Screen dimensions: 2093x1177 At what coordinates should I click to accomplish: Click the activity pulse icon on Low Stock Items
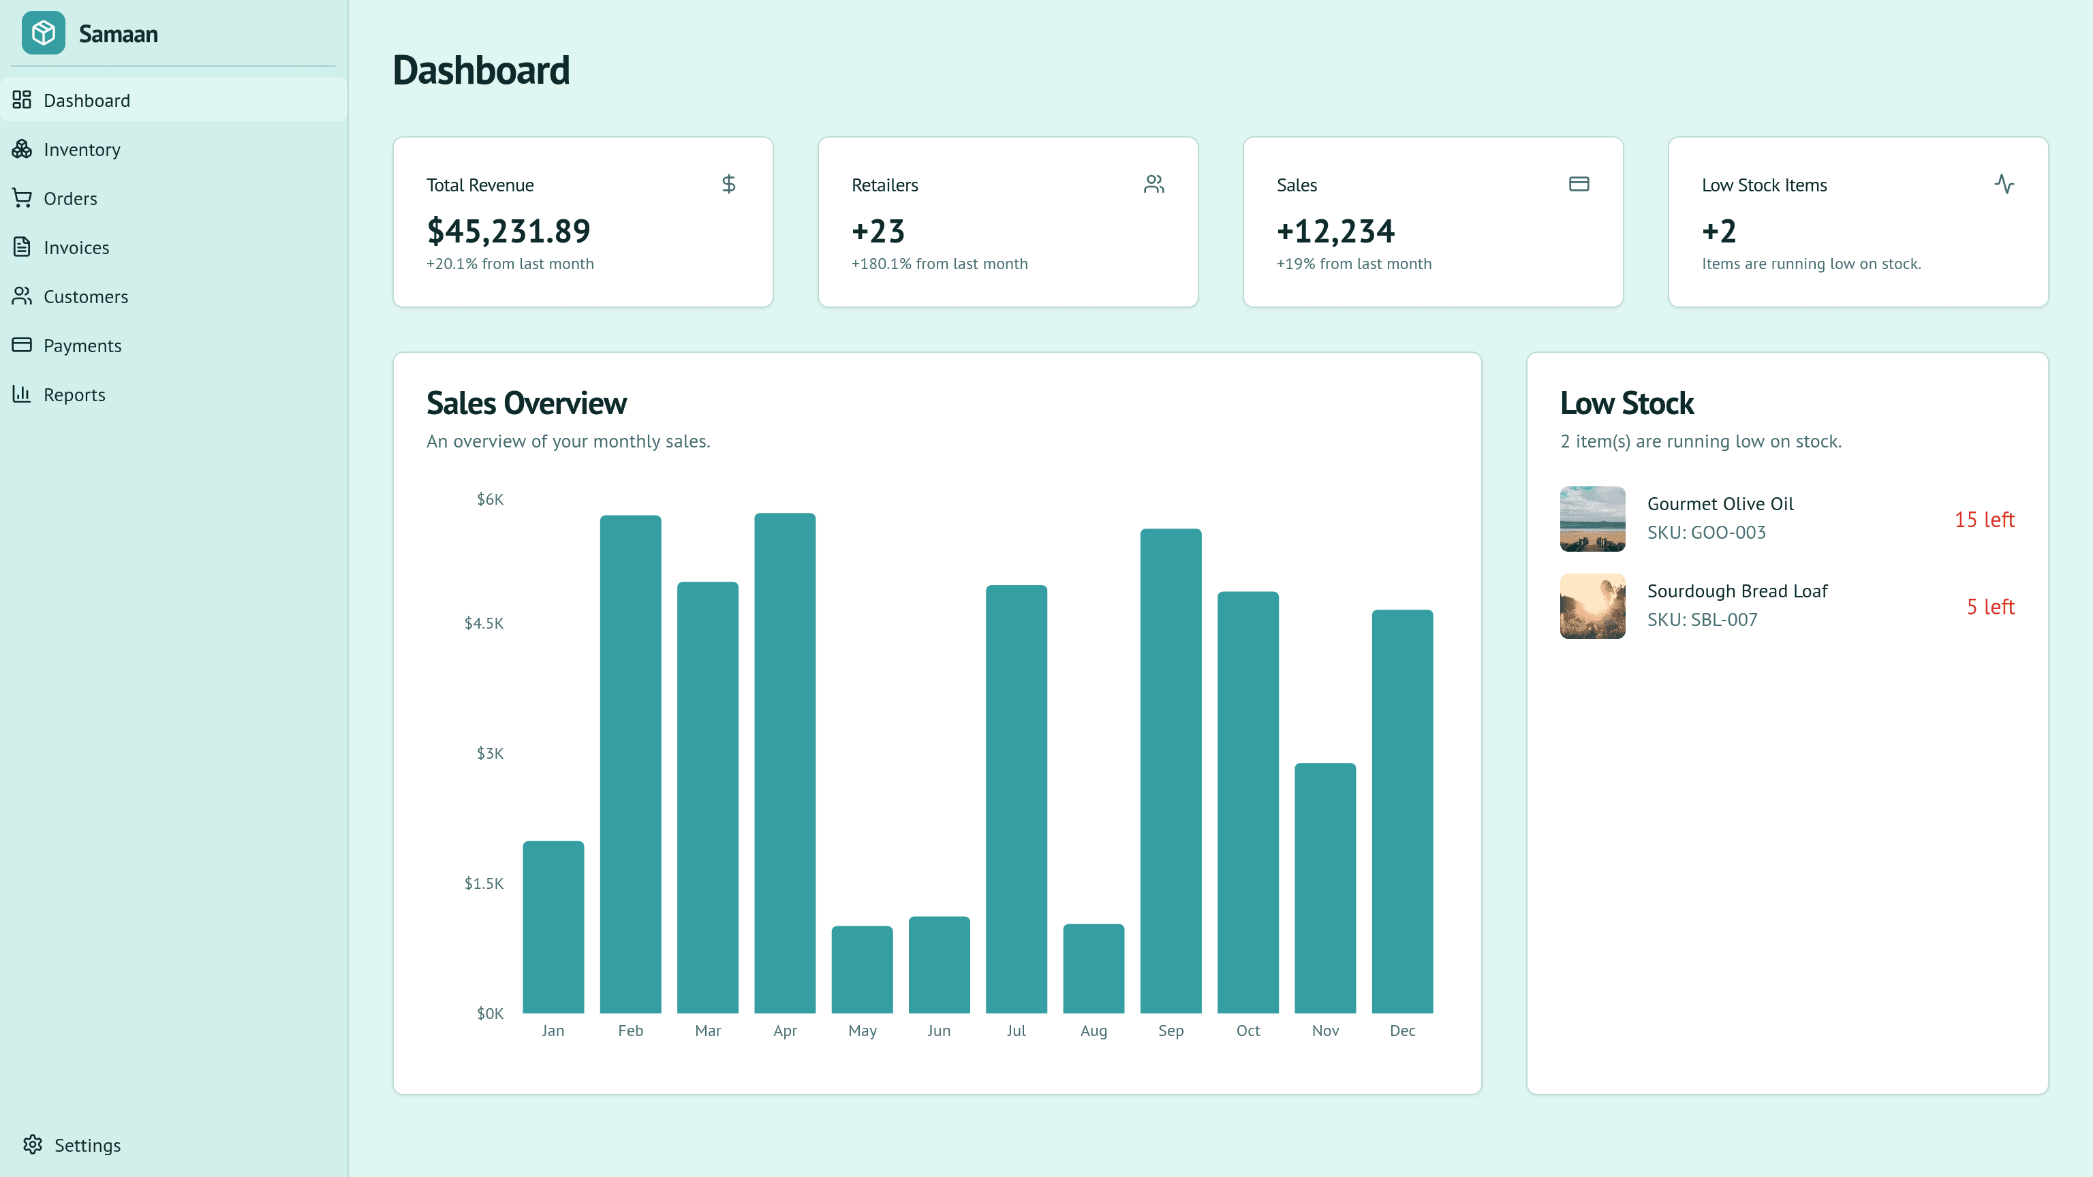pyautogui.click(x=2004, y=185)
